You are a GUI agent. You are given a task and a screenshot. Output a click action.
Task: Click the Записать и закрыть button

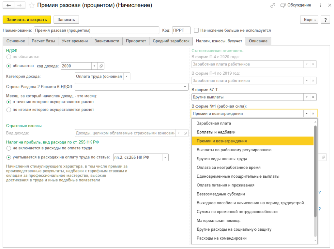pyautogui.click(x=27, y=20)
